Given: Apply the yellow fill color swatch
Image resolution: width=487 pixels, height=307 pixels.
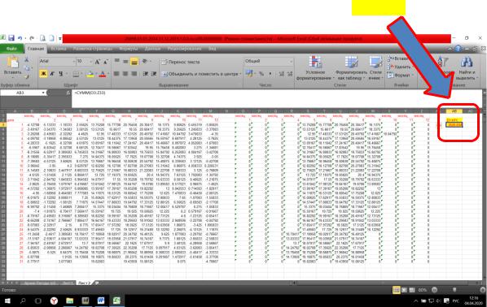Looking at the screenshot, I should 90,74.
